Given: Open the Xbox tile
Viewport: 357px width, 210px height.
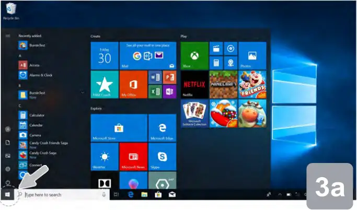Looking at the screenshot, I should coord(194,55).
